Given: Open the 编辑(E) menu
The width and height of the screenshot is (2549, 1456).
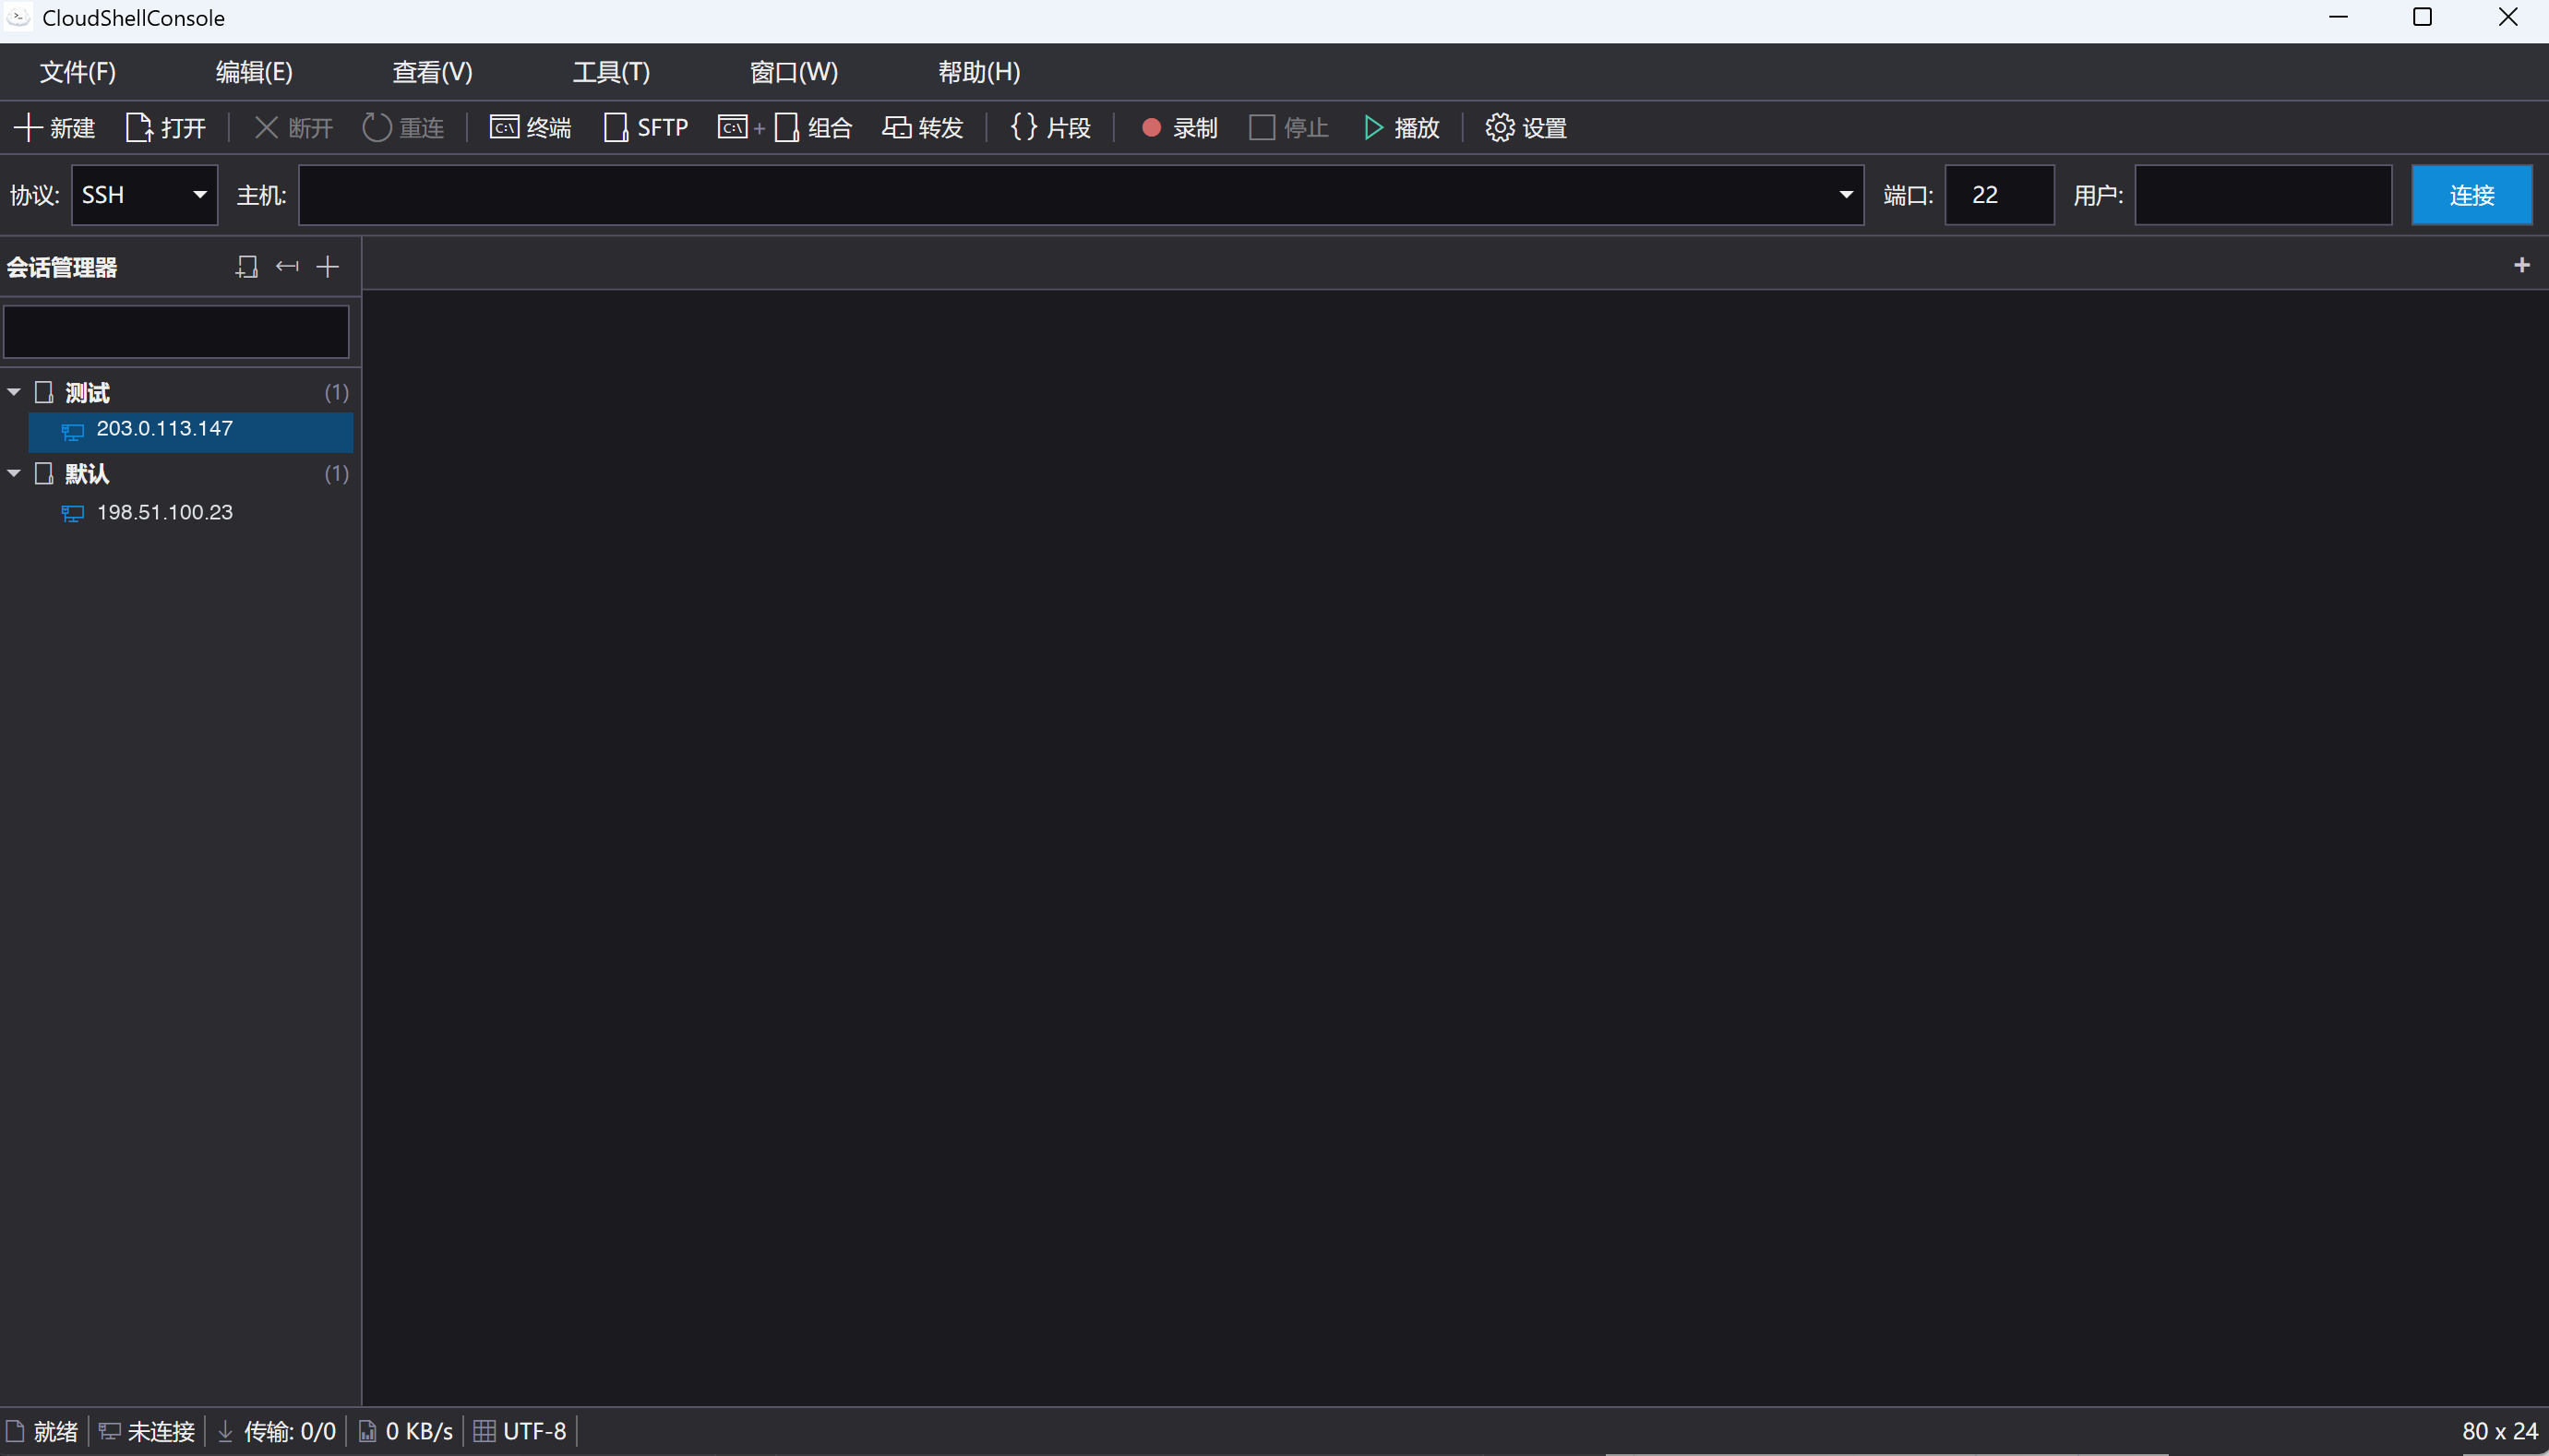Looking at the screenshot, I should (254, 72).
